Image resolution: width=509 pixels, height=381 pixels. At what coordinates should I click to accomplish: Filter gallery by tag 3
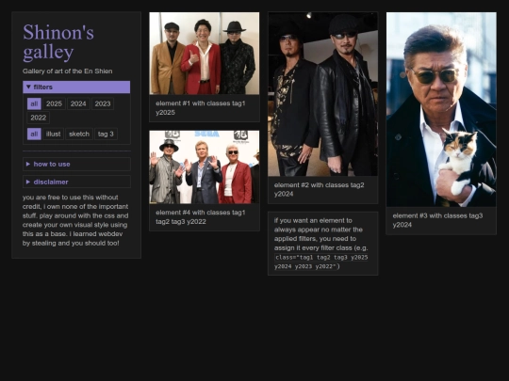[x=106, y=135]
